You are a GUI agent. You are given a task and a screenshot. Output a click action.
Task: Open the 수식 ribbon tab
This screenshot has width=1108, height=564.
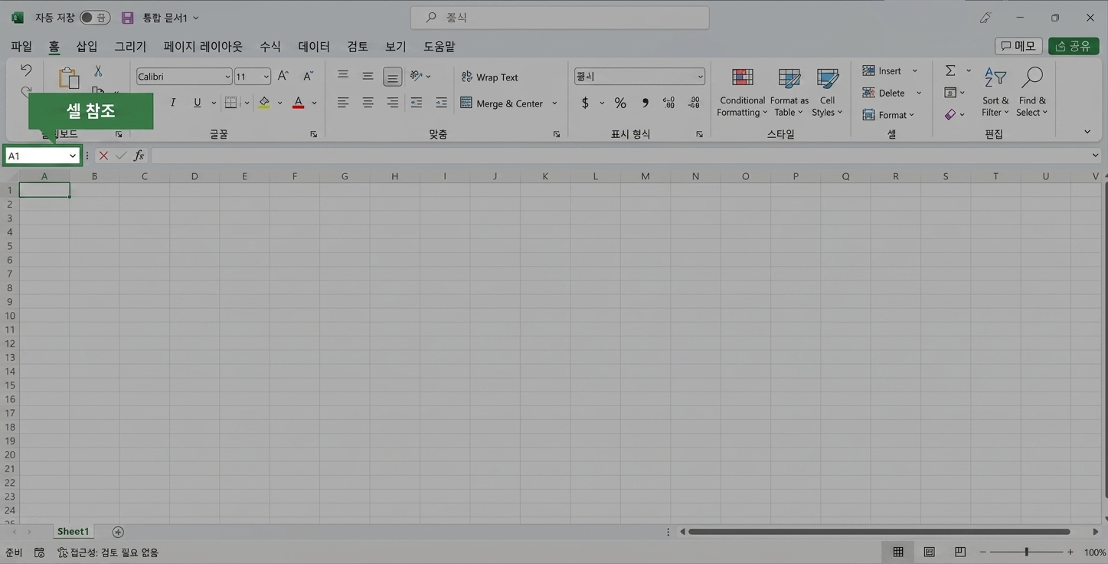coord(270,47)
